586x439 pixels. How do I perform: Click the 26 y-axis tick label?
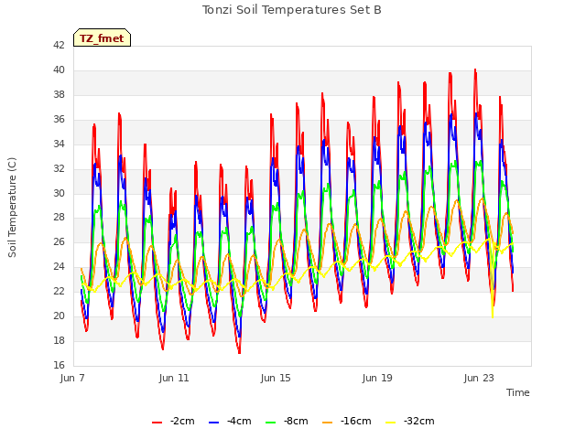coord(59,241)
